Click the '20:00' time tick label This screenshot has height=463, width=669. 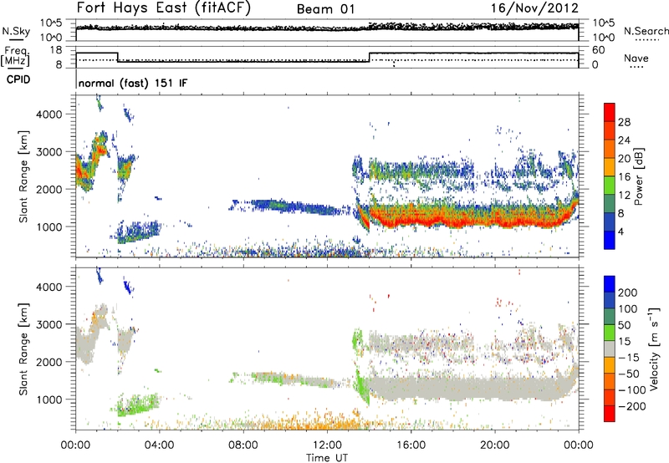pyautogui.click(x=495, y=445)
